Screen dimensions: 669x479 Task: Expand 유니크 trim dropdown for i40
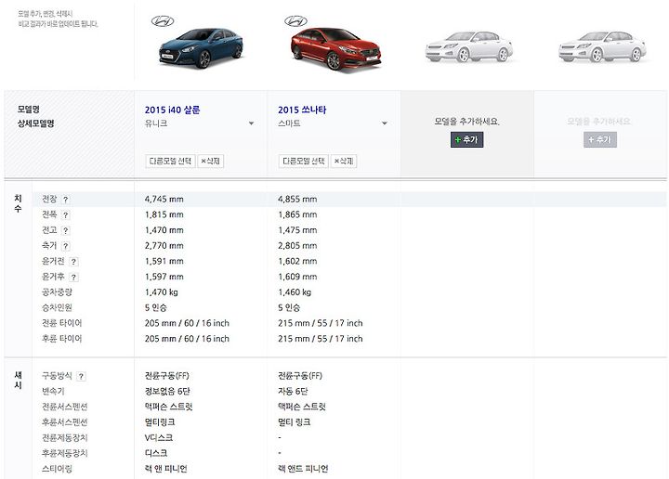[251, 123]
